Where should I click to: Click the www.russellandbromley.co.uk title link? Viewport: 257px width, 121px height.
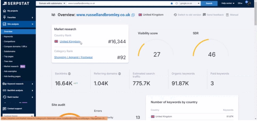pos(103,15)
